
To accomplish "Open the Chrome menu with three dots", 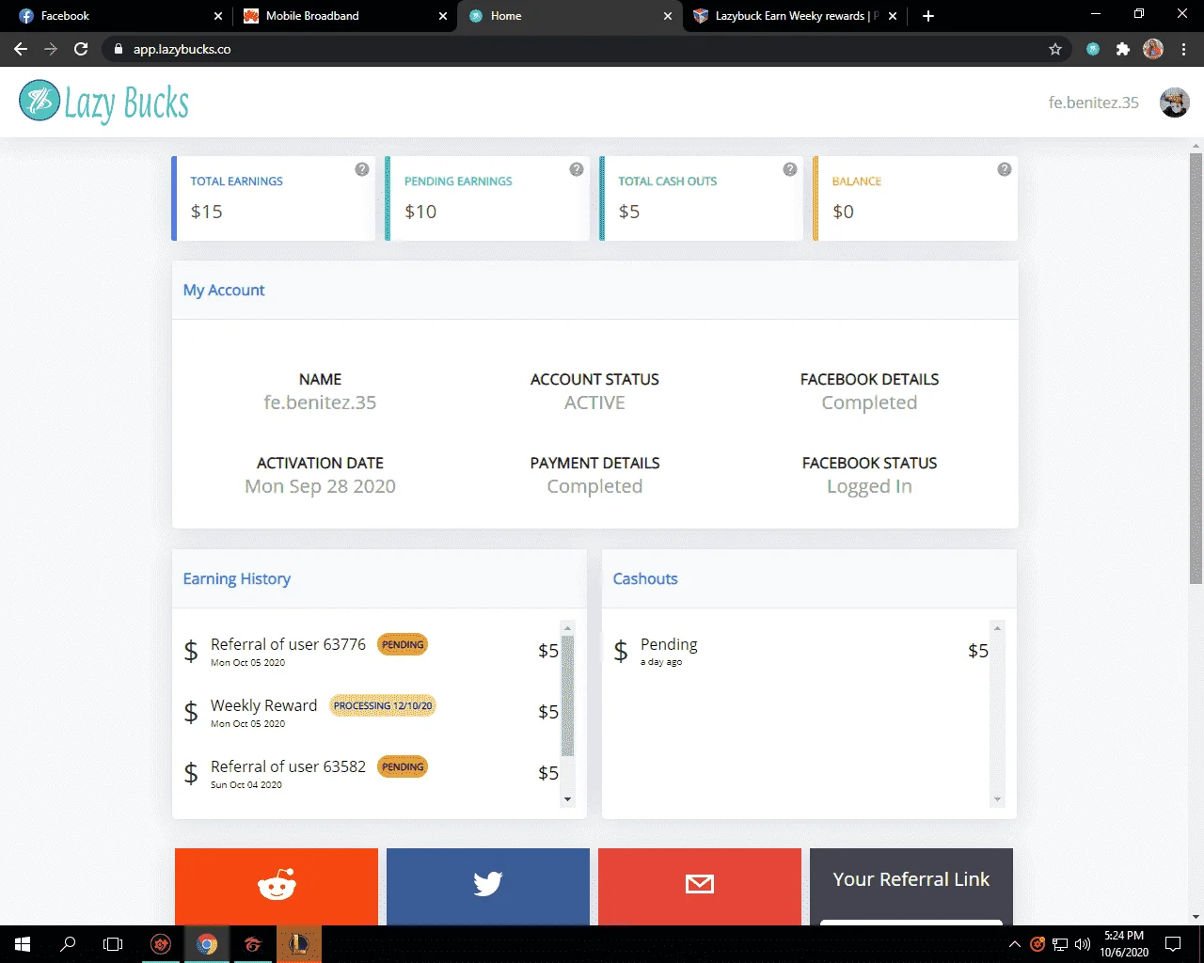I will click(x=1184, y=49).
